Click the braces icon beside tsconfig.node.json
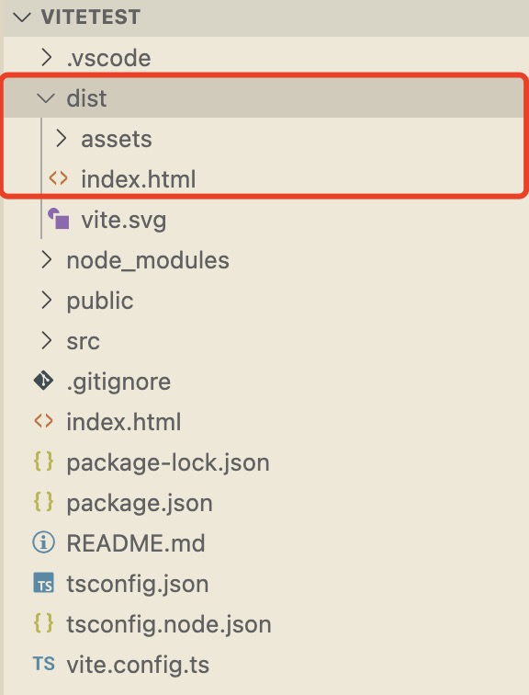 coord(43,622)
